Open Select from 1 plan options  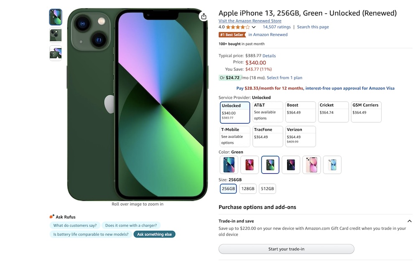284,78
